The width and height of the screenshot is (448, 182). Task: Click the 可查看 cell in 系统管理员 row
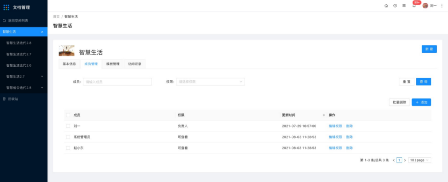(182, 137)
